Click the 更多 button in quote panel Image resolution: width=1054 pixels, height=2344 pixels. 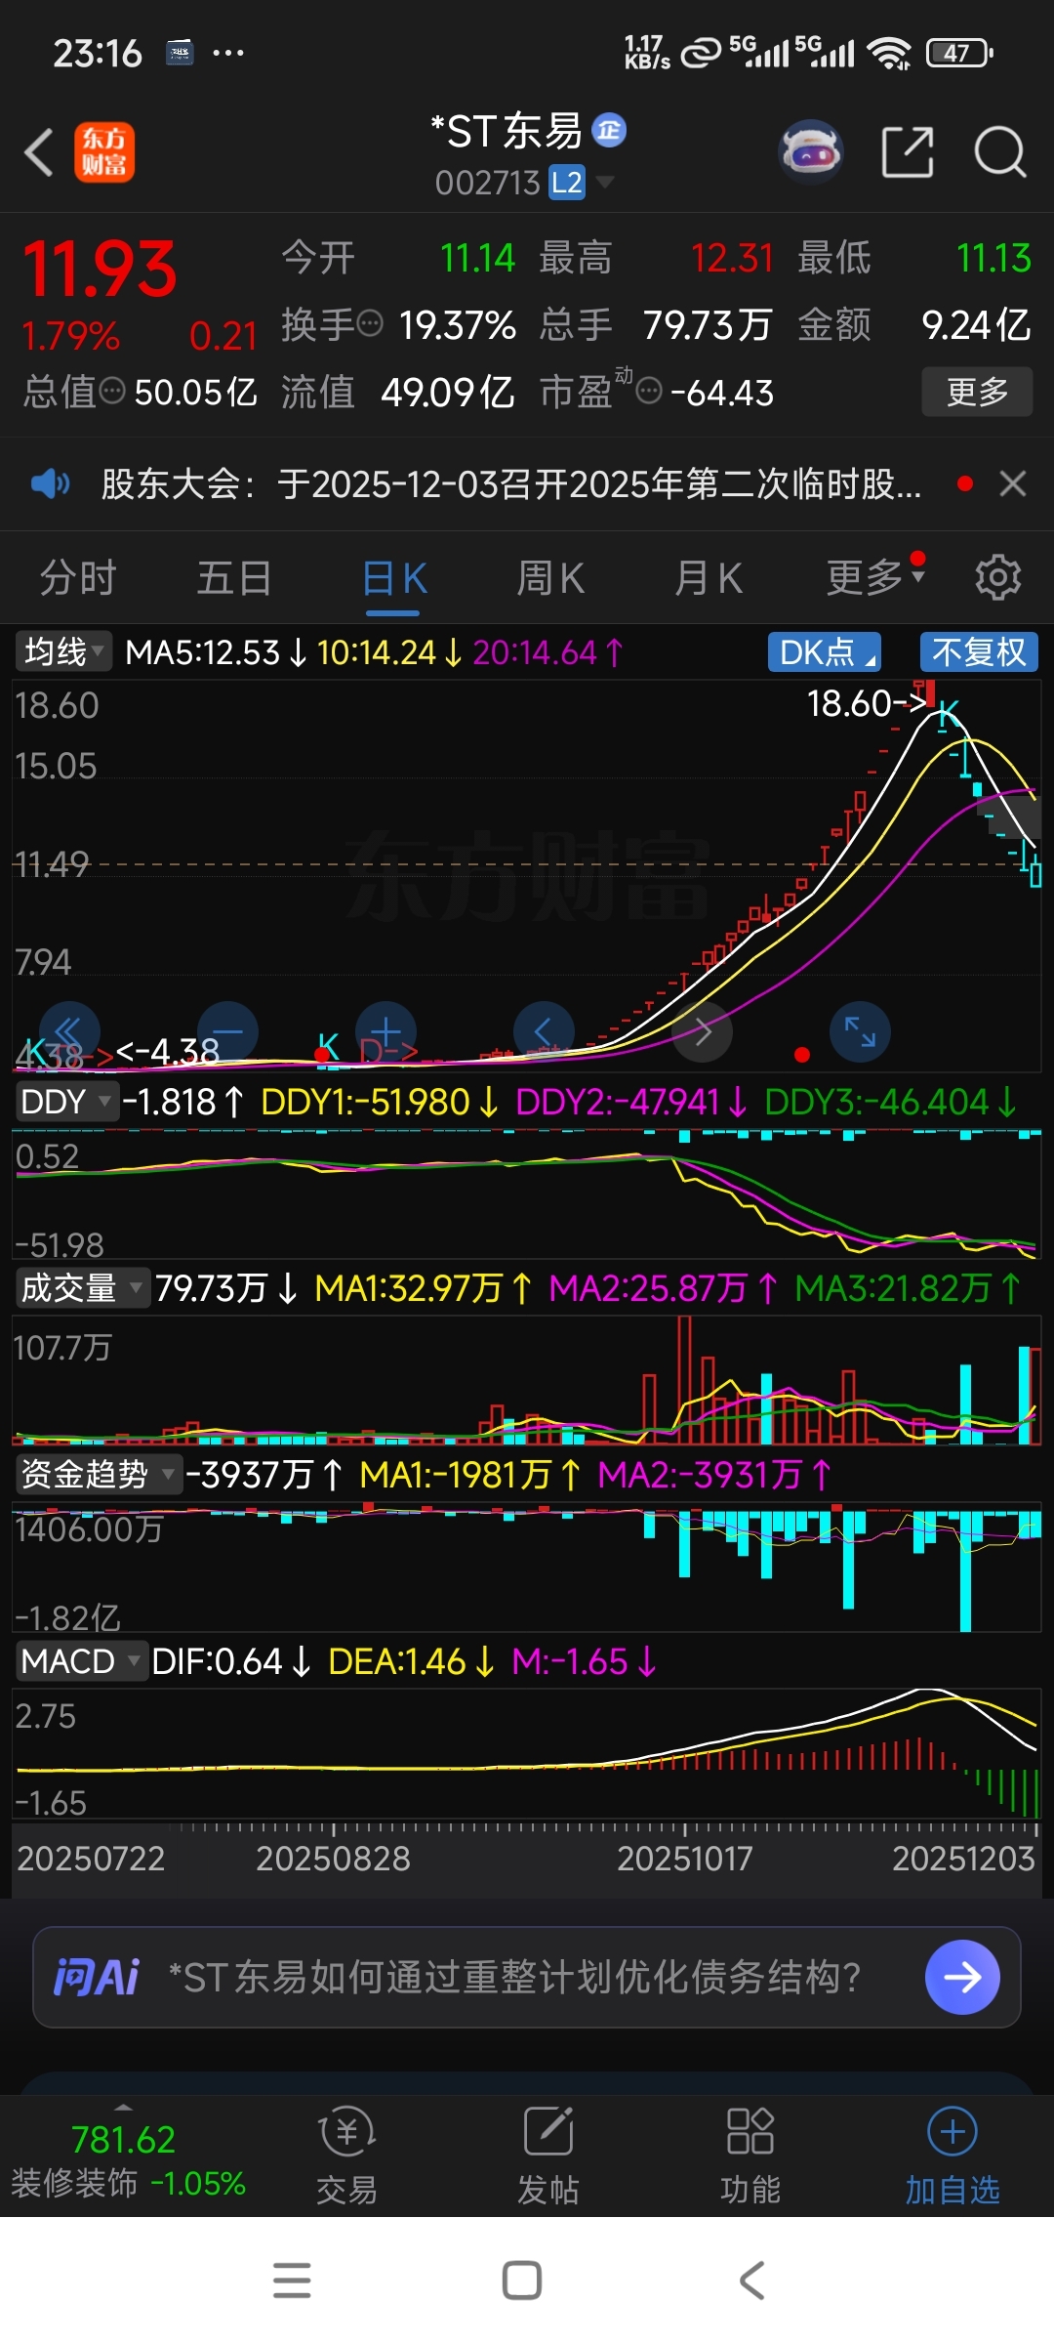click(x=977, y=392)
